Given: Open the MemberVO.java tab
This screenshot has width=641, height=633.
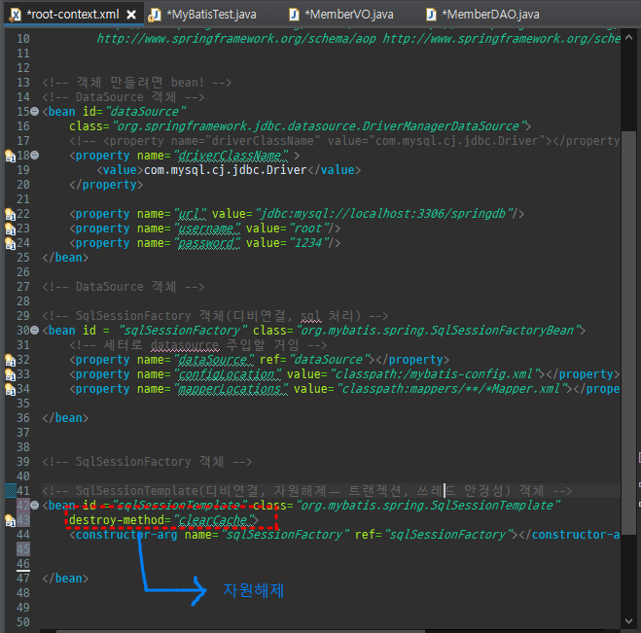Looking at the screenshot, I should [349, 15].
